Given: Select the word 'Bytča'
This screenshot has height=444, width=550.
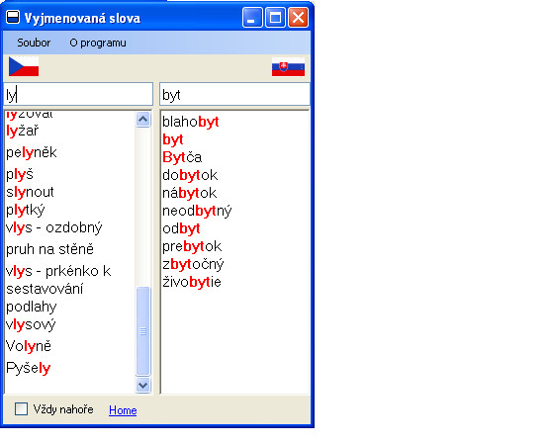Looking at the screenshot, I should click(x=182, y=157).
